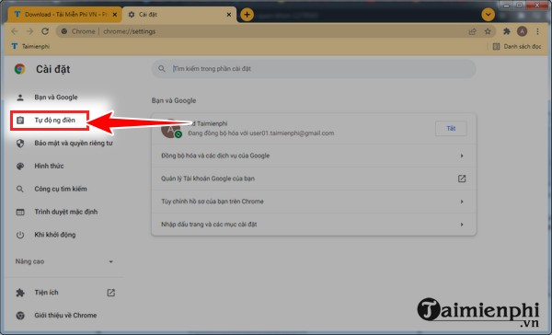Reload the settings page
Screen dimensions: 552x335
pyautogui.click(x=45, y=31)
